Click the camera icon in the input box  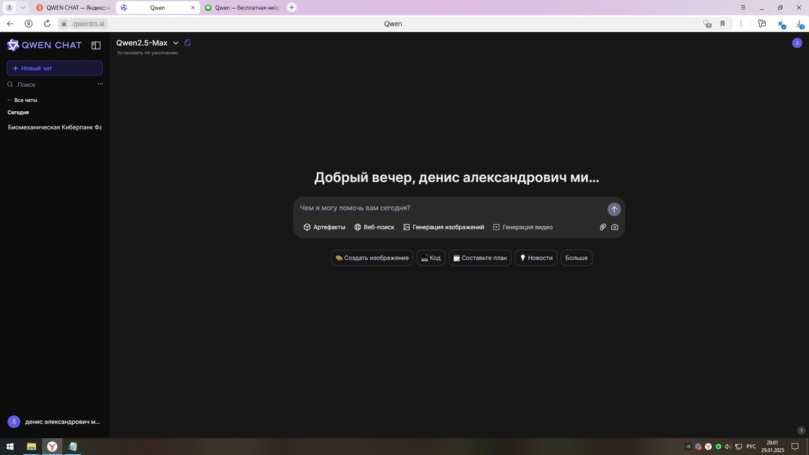[x=615, y=227]
